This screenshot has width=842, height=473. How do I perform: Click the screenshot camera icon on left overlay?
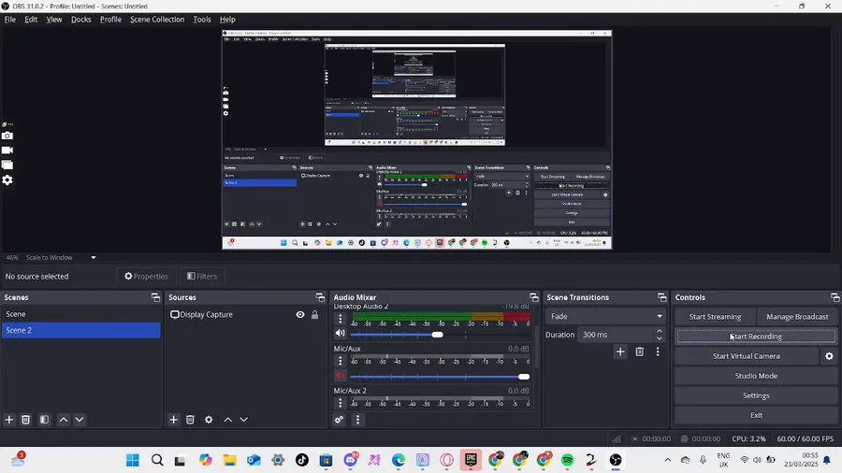pyautogui.click(x=7, y=136)
